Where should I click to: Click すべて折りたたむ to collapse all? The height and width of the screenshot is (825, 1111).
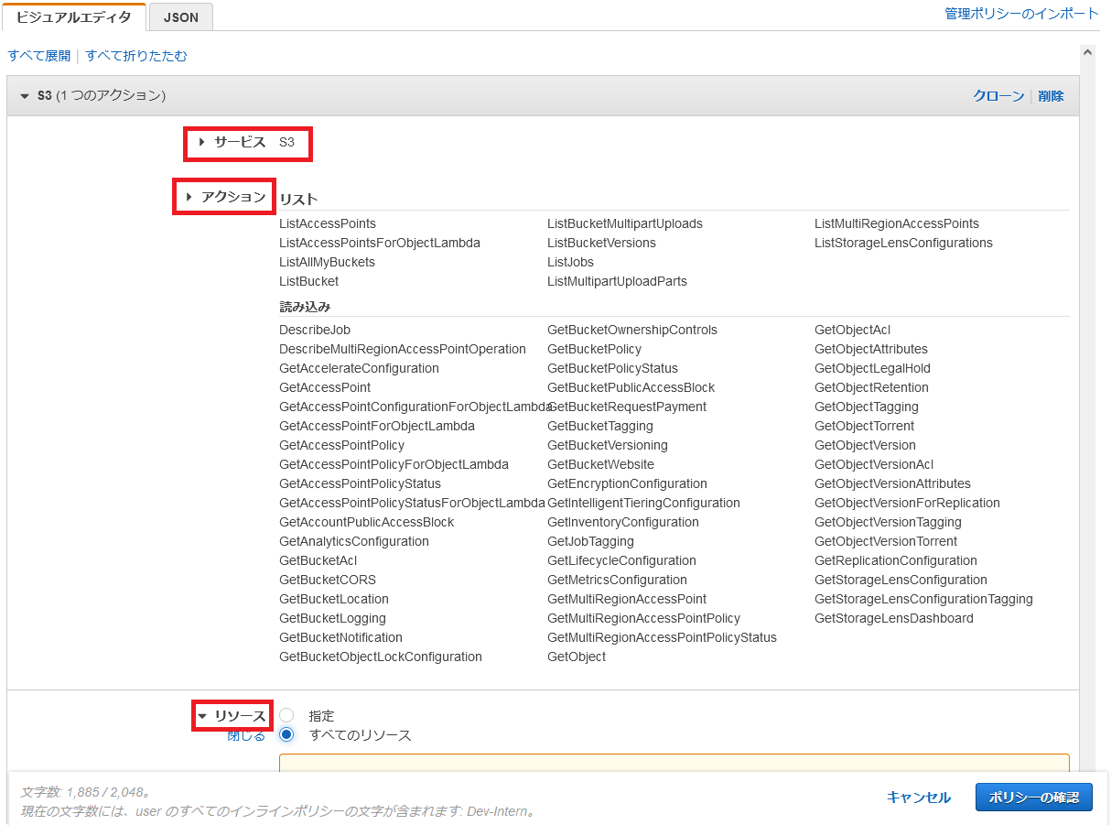point(136,56)
